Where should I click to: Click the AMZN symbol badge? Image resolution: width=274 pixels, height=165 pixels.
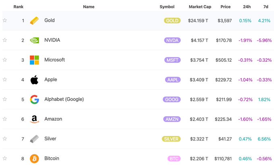172,119
